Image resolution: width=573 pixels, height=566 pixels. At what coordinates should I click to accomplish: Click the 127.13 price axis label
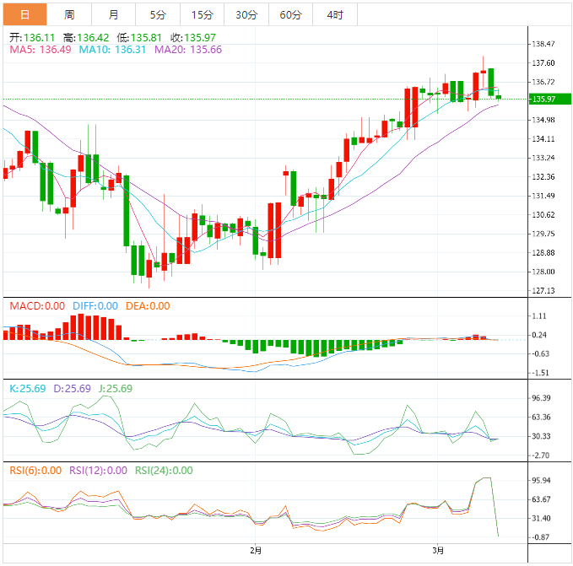click(543, 291)
